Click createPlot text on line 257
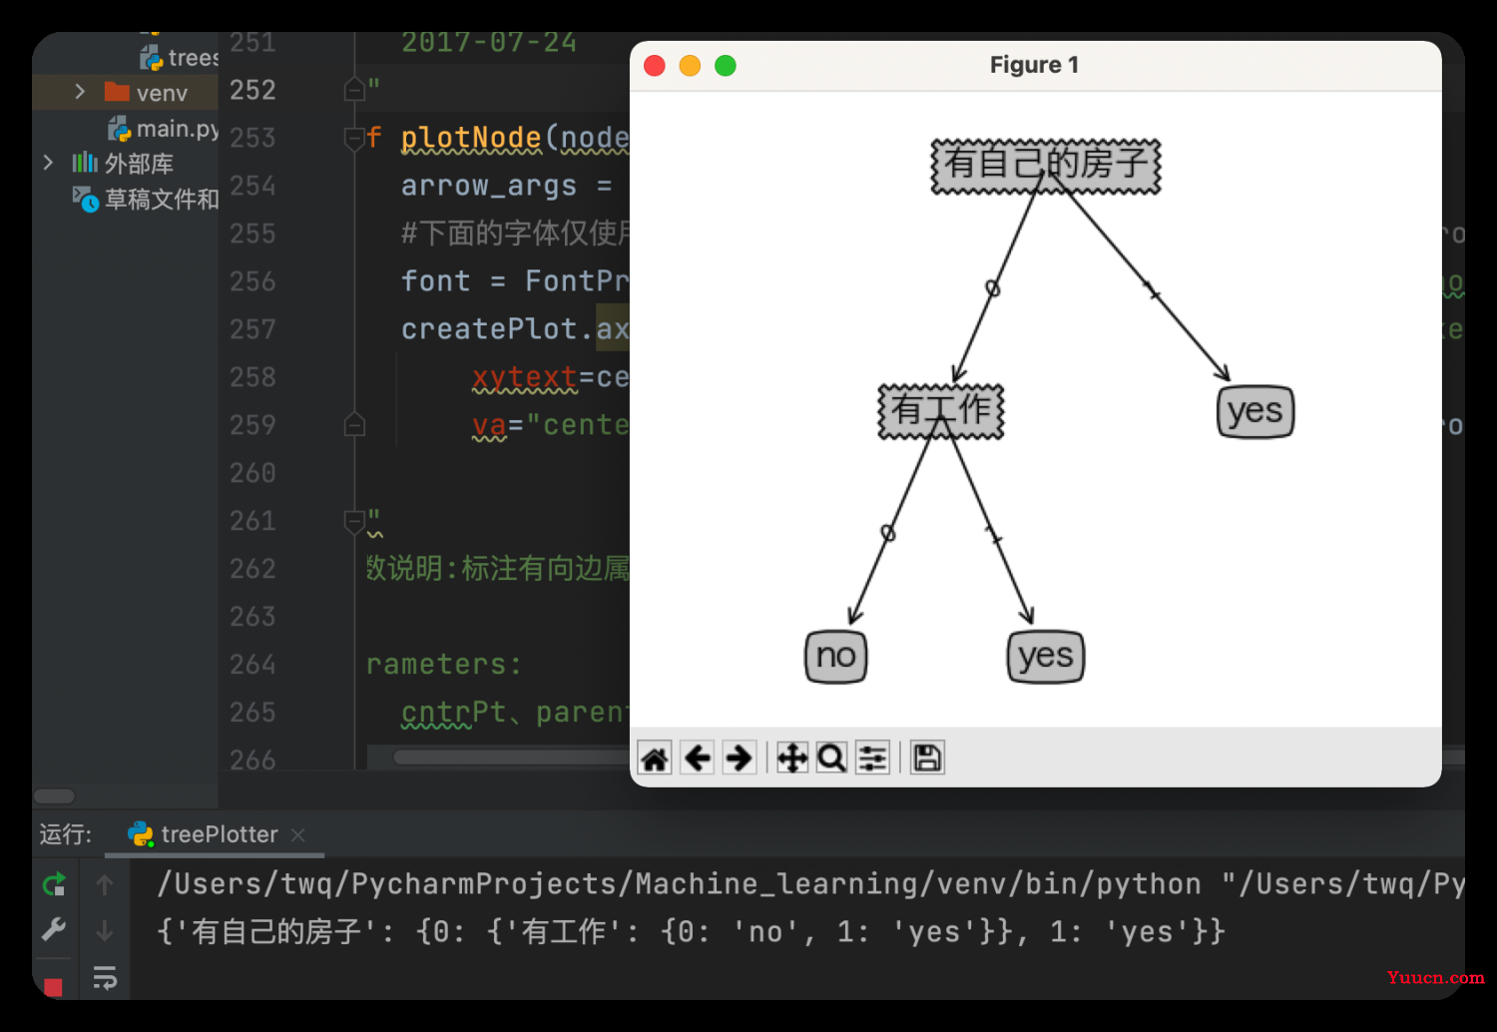This screenshot has height=1032, width=1497. (489, 329)
